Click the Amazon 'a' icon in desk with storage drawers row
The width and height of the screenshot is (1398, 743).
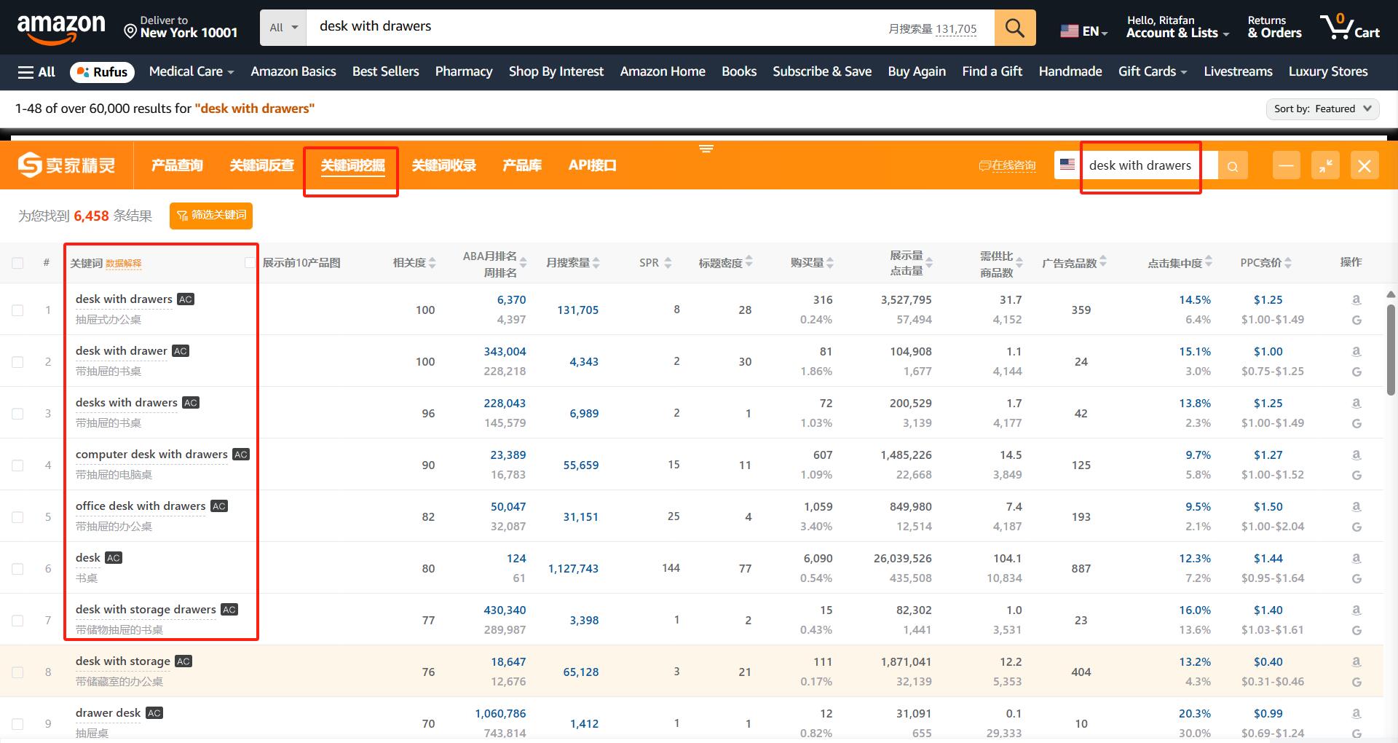point(1356,610)
